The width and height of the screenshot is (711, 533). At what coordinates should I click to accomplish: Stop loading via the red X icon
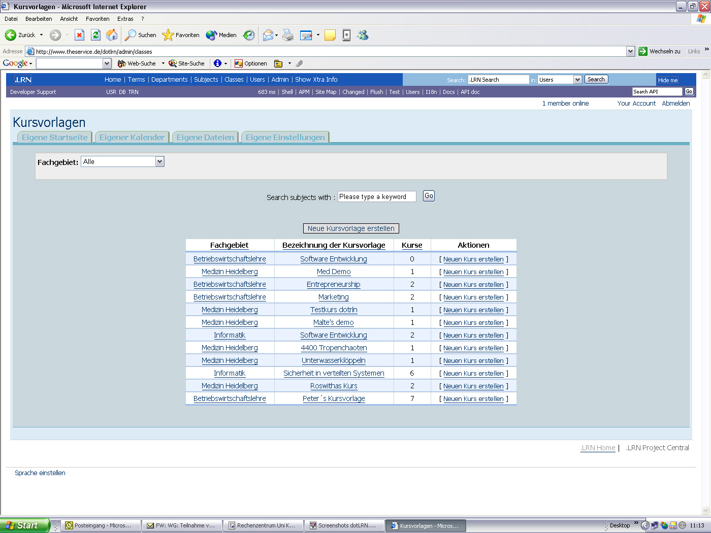[79, 35]
